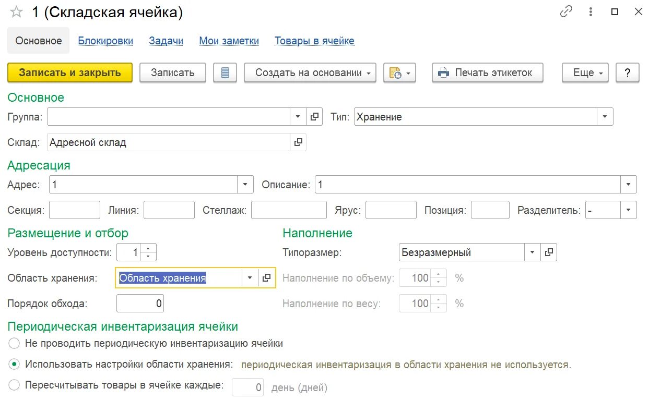Screen dimensions: 649x412
Task: Switch to the Блокировки tab
Action: 105,41
